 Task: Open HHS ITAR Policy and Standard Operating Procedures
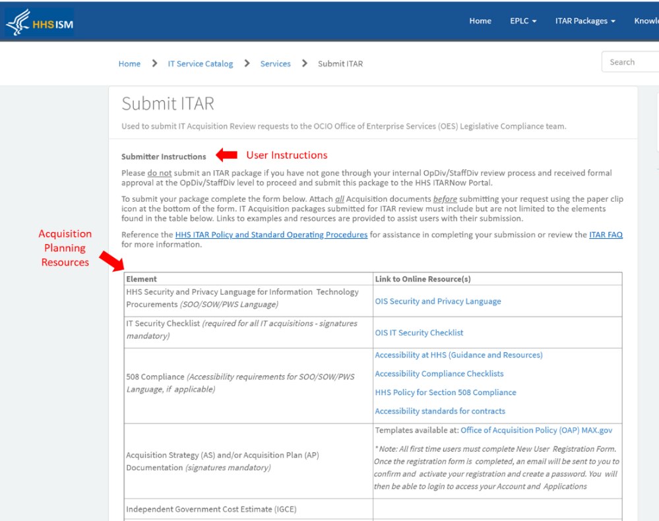271,235
